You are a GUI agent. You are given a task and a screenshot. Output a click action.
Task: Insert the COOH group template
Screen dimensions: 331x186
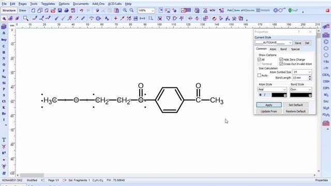coord(326,82)
